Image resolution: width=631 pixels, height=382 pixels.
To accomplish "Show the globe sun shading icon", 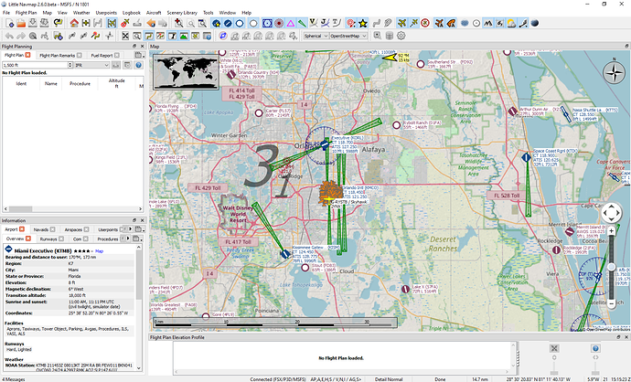I will click(x=535, y=24).
